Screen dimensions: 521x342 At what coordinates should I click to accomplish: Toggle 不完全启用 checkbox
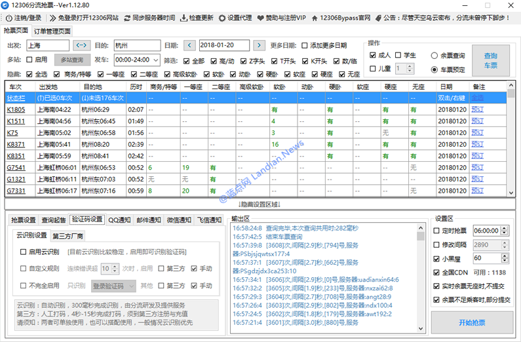(x=23, y=286)
